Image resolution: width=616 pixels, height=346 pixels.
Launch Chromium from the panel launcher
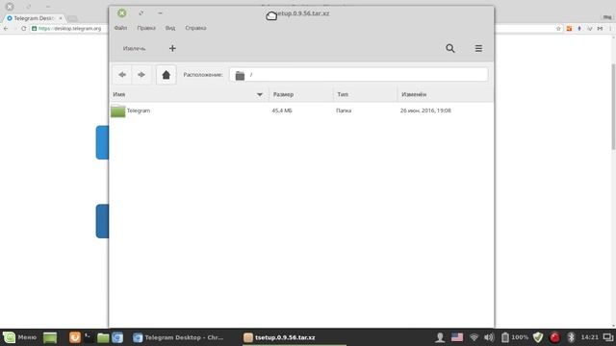pos(117,337)
